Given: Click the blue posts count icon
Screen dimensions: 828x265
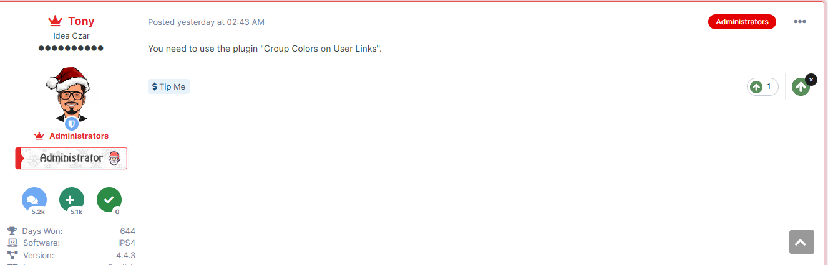Looking at the screenshot, I should pyautogui.click(x=34, y=200).
